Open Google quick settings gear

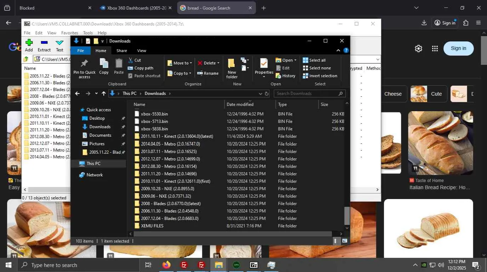pyautogui.click(x=418, y=49)
